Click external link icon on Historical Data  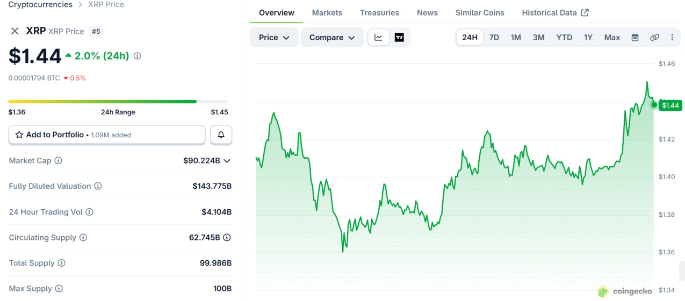[585, 12]
